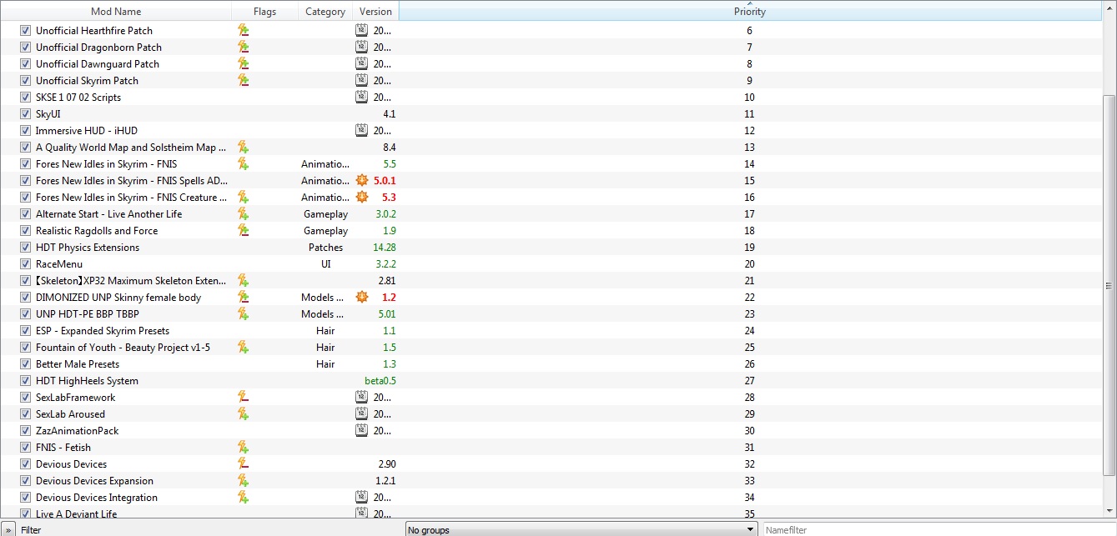The width and height of the screenshot is (1117, 536).
Task: Uncheck the RaceMenu mod
Action: point(25,263)
